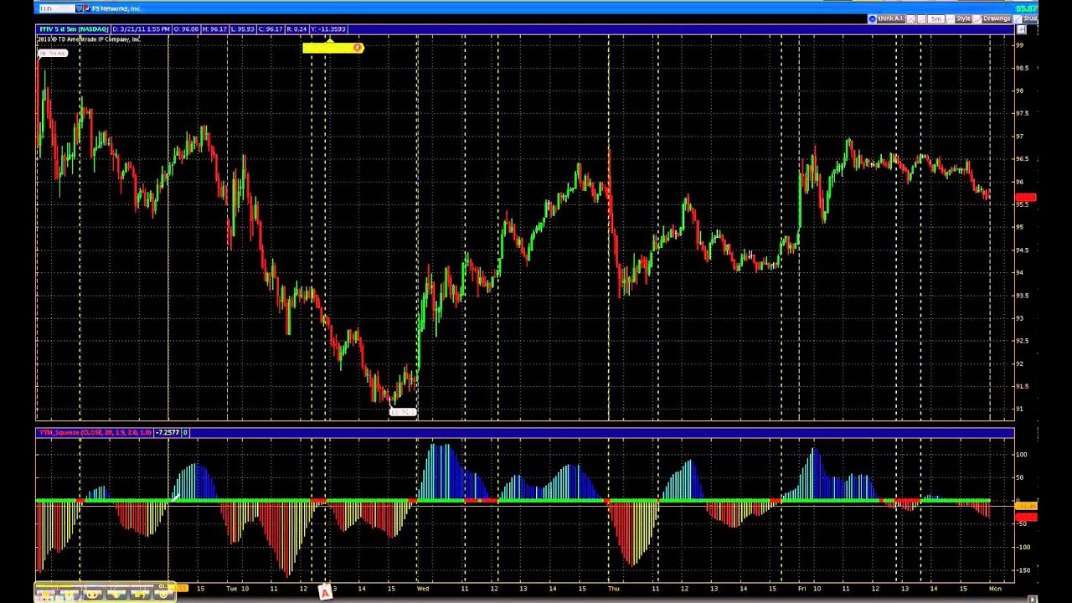Click the small chart icon below Studies
Viewport: 1072px width, 603px height.
[x=1021, y=30]
